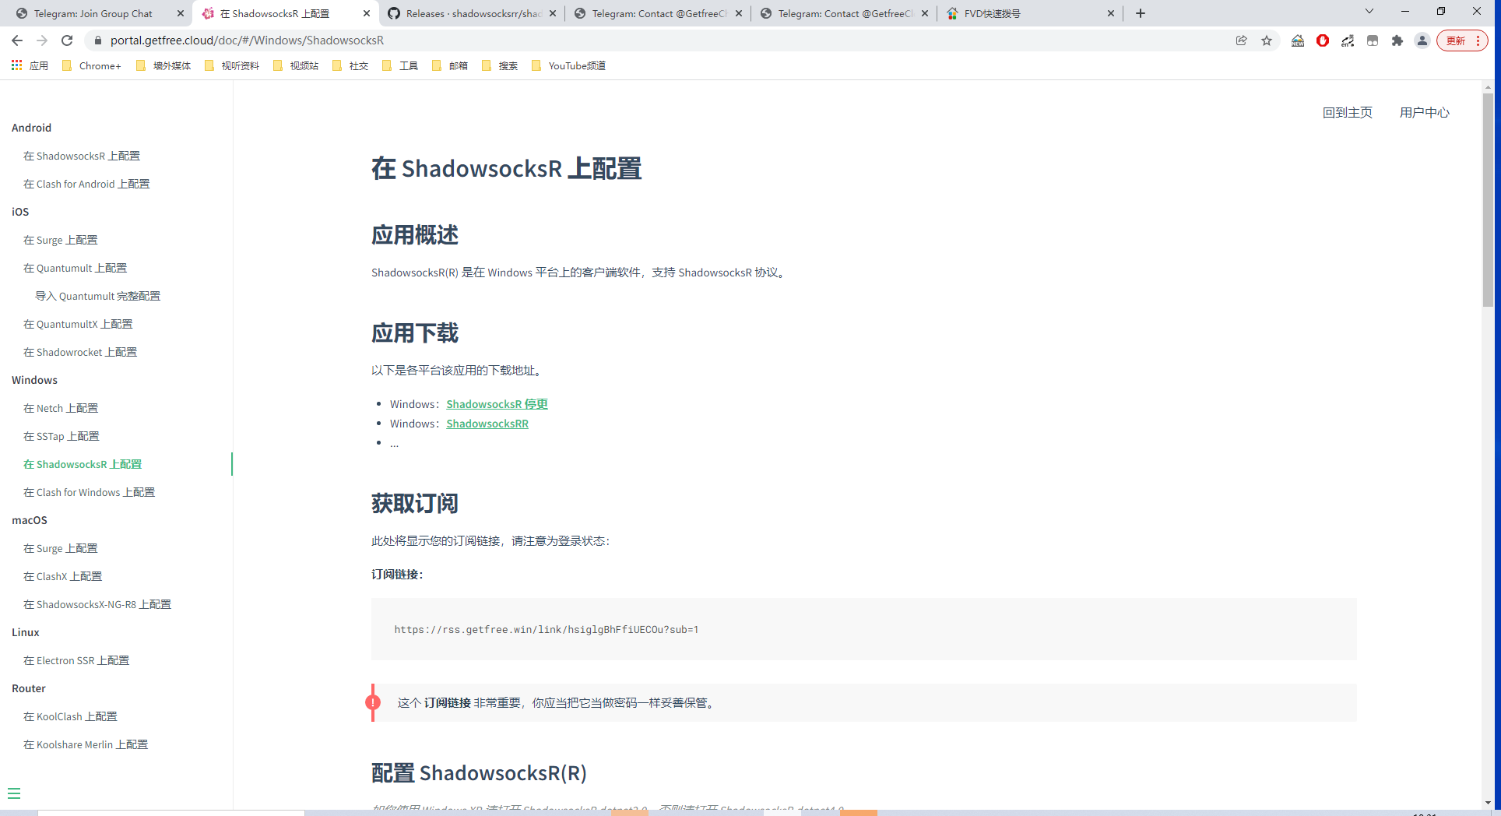
Task: Open 在 QuantumultX 上配置 sidebar item
Action: pos(78,324)
